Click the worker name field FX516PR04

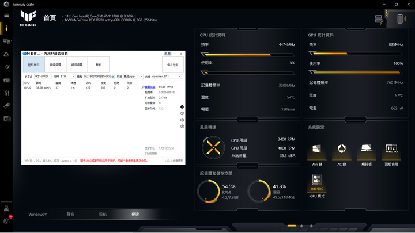42,77
